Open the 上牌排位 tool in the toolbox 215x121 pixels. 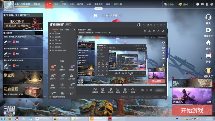(x=53, y=86)
